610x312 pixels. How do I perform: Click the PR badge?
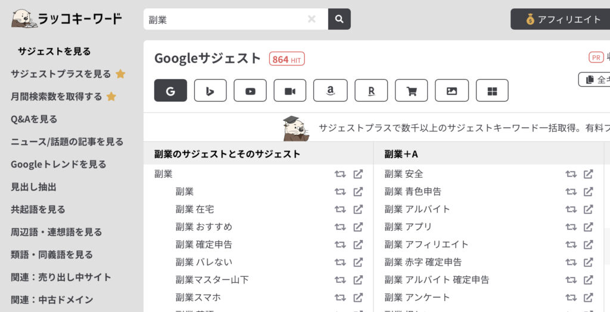(x=596, y=58)
